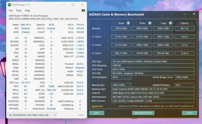Click the GDM Enabled value
Image resolution: width=202 pixels, height=124 pixels.
[x=26, y=32]
